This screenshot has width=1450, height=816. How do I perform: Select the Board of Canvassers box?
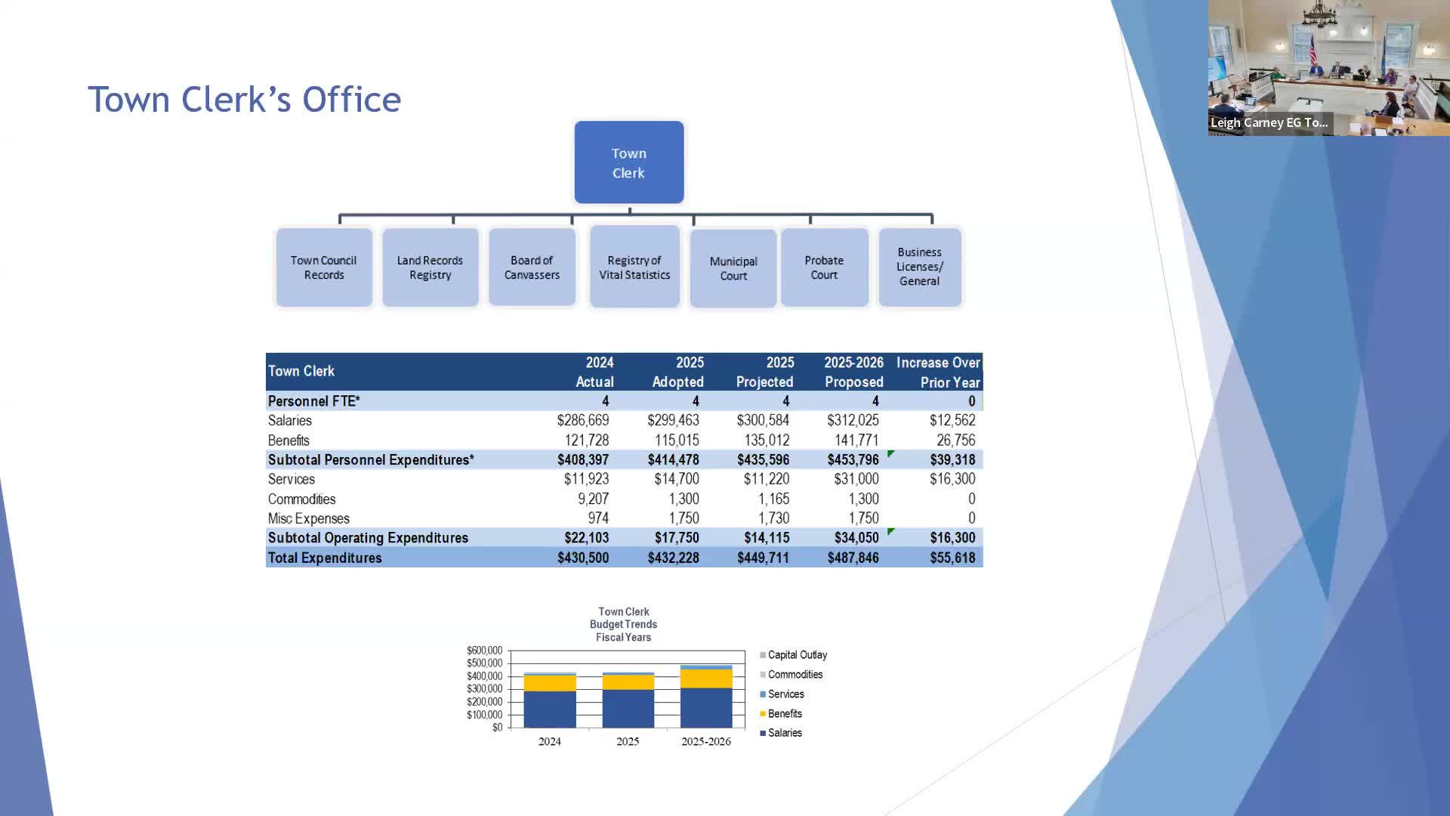532,267
